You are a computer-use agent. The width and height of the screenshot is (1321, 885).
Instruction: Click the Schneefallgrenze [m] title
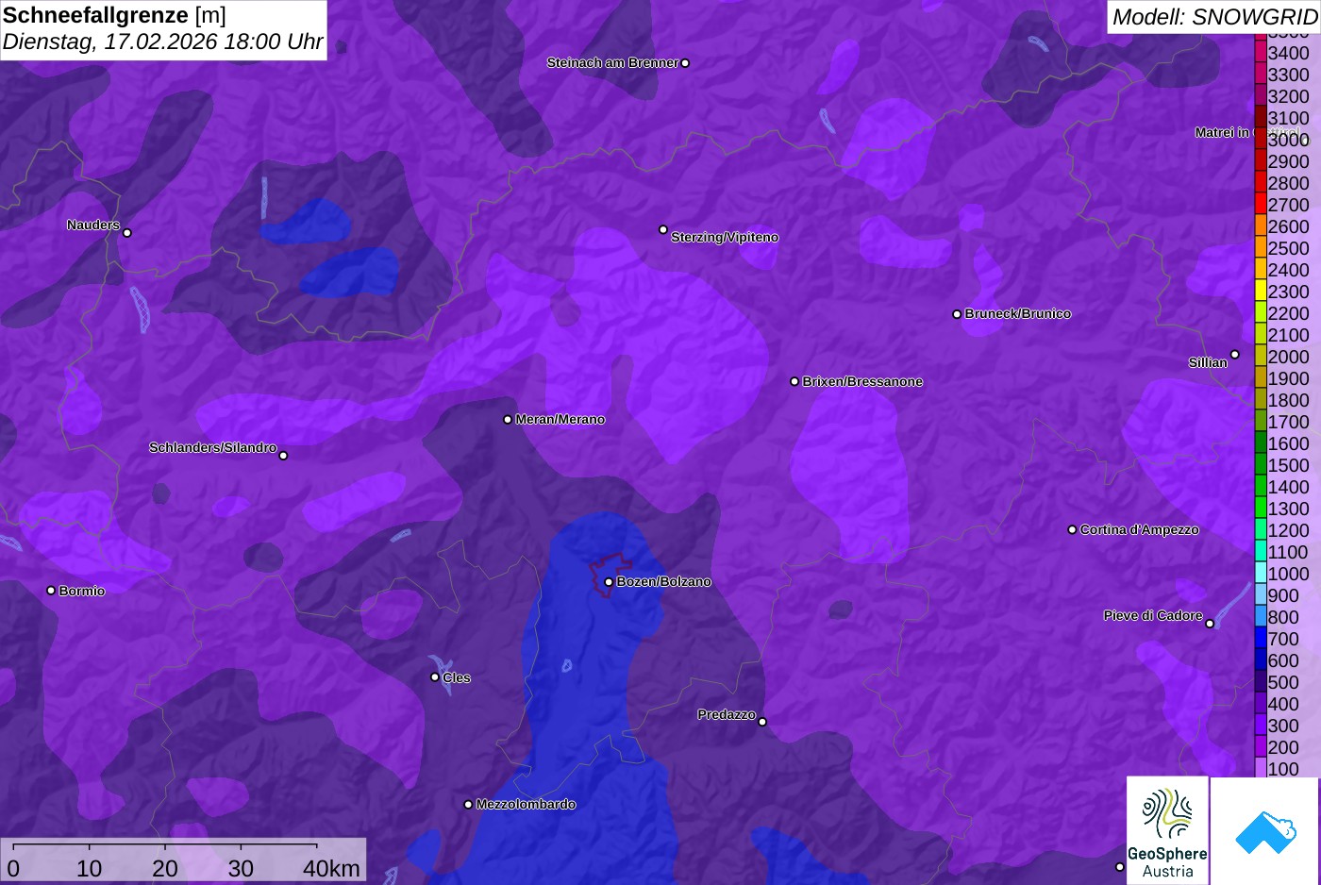[x=114, y=15]
